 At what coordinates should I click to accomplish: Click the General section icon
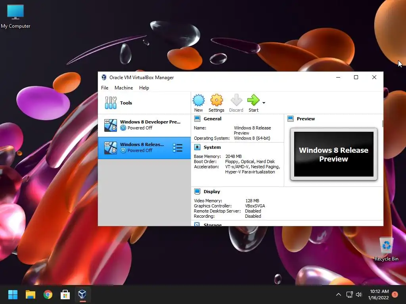point(197,119)
